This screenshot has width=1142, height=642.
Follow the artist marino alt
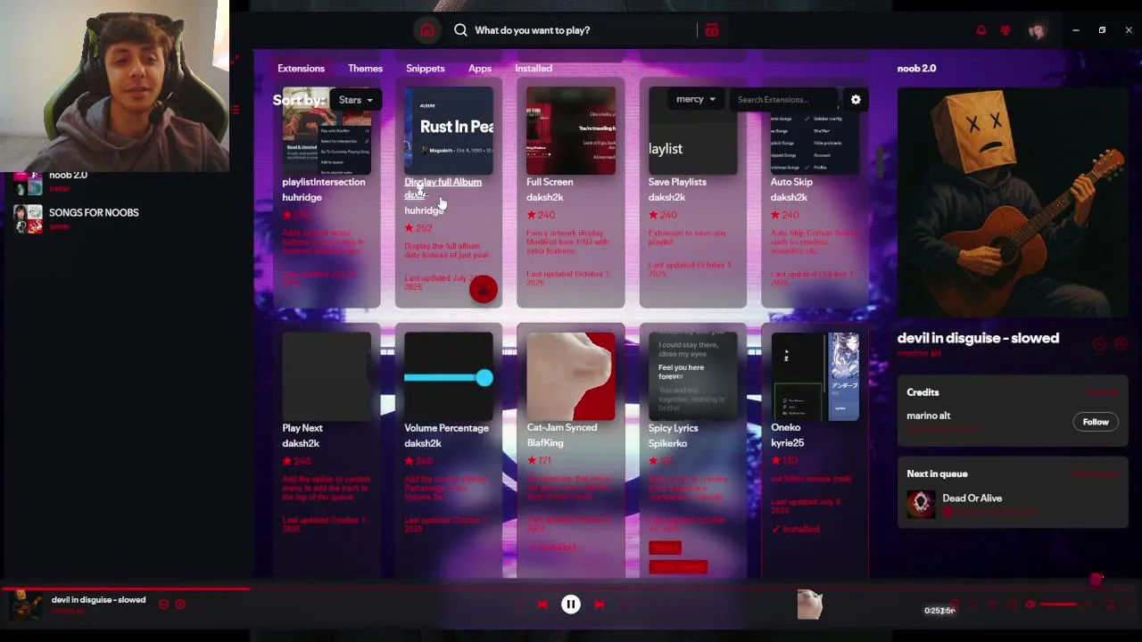tap(1096, 422)
